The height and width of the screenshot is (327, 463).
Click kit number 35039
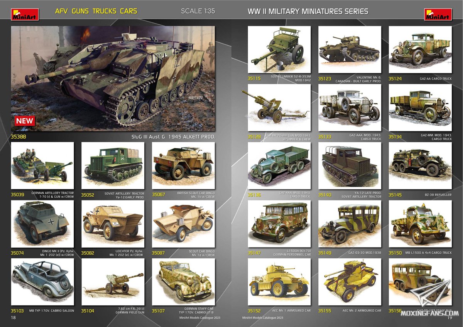(x=17, y=195)
